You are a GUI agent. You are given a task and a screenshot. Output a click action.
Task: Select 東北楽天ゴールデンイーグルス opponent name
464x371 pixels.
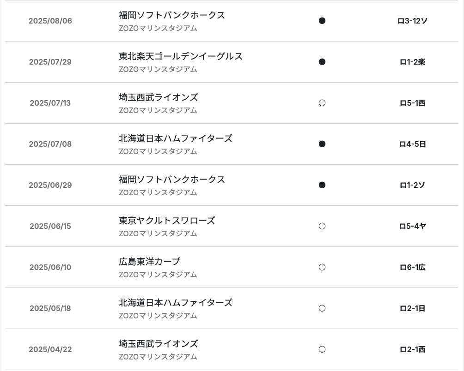(181, 56)
